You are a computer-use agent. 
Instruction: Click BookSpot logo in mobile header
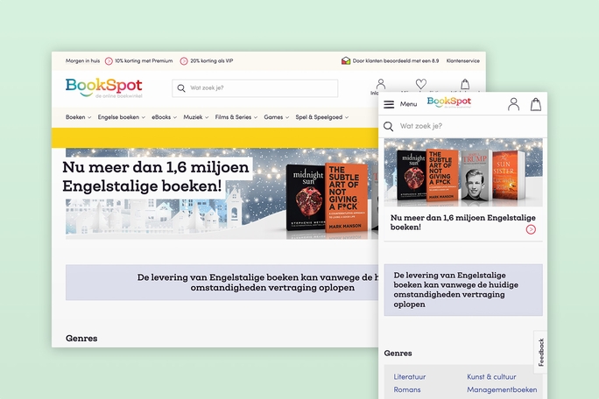(449, 102)
